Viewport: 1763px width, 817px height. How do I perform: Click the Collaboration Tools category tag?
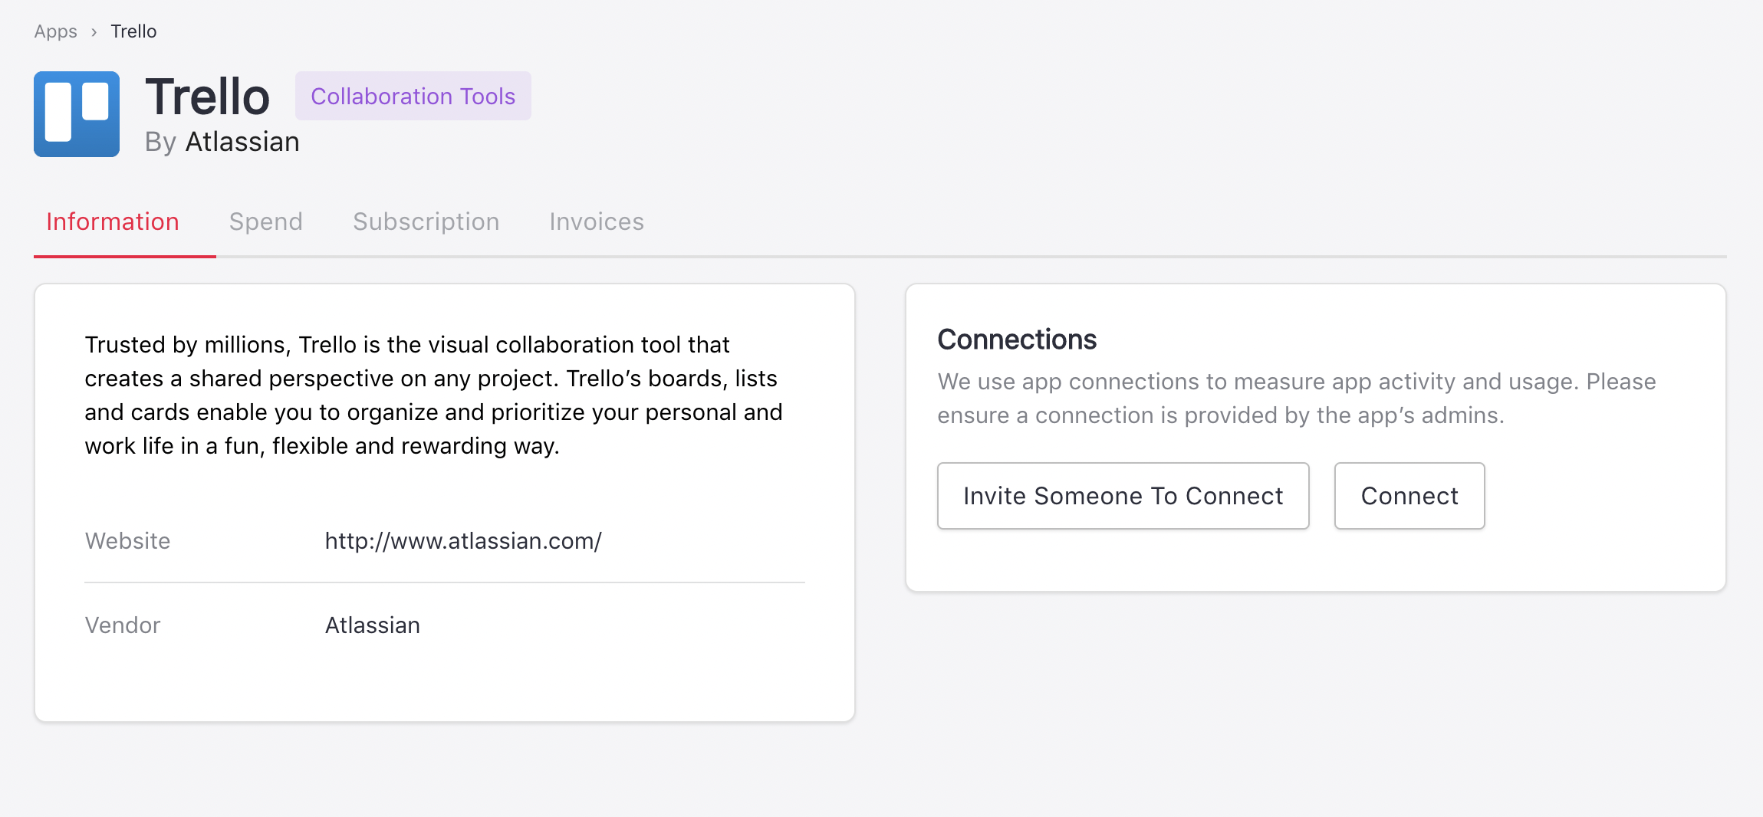coord(413,96)
